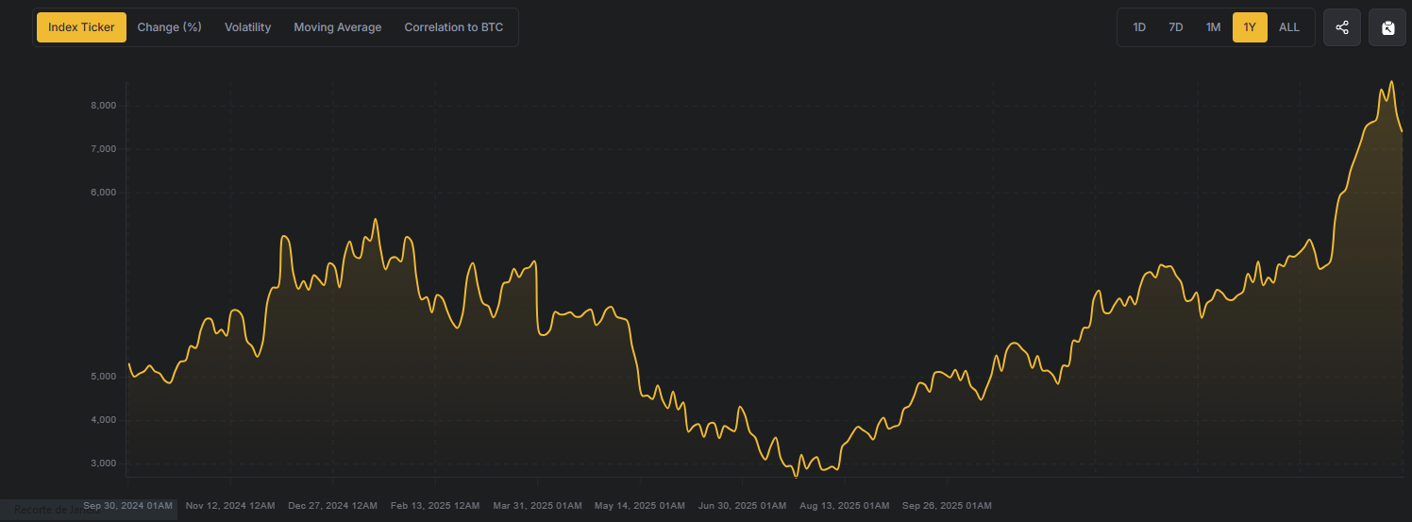Viewport: 1412px width, 522px height.
Task: Click the chart's highest peak at far right
Action: click(1391, 82)
